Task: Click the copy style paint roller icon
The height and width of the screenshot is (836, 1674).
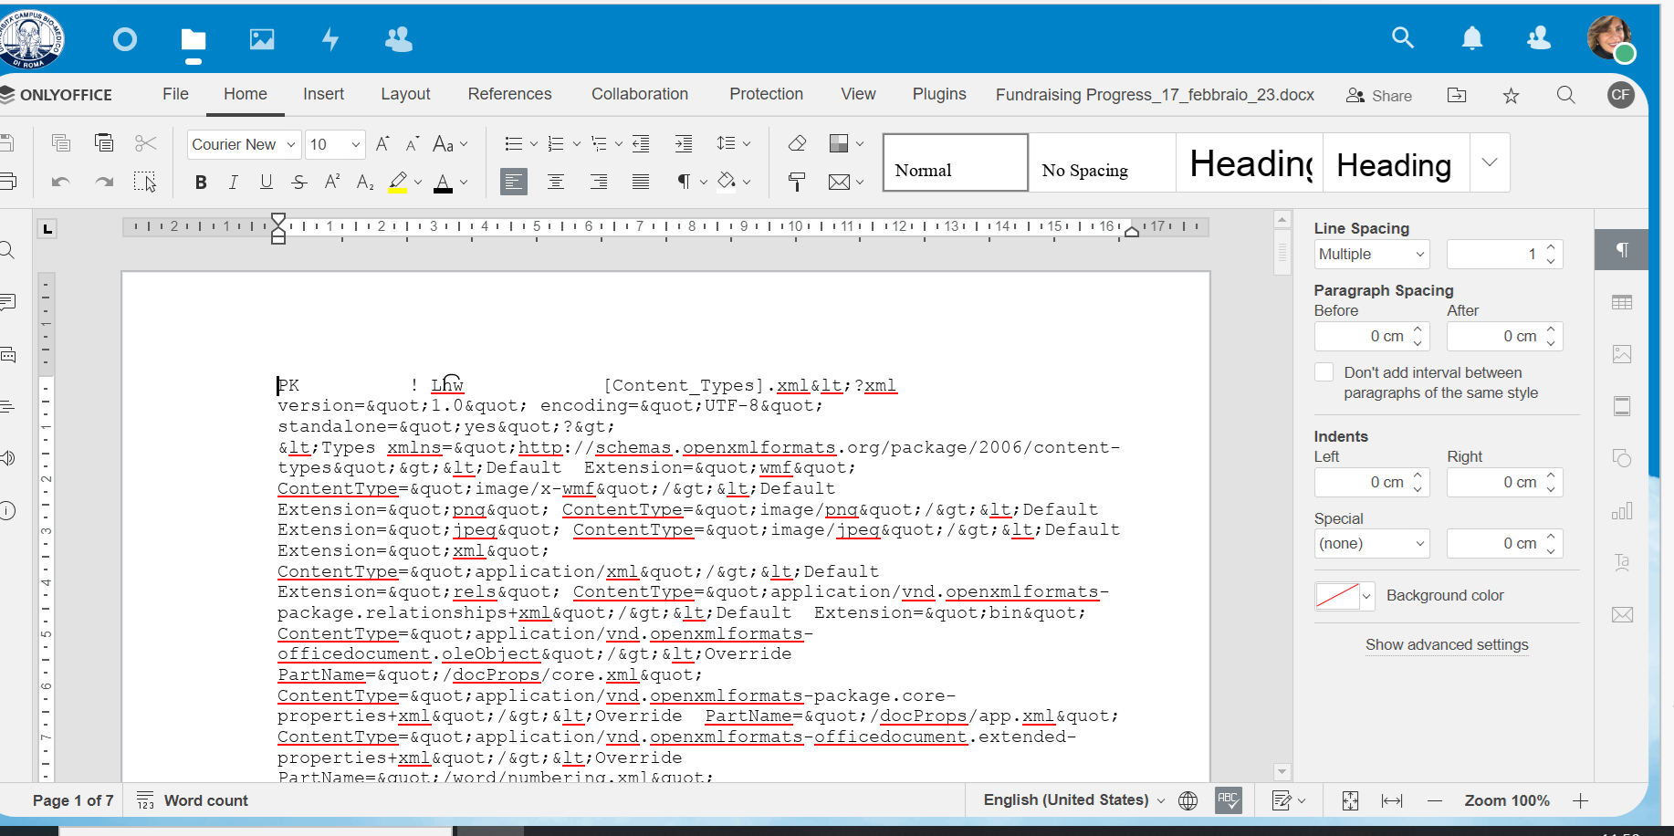Action: click(x=797, y=182)
